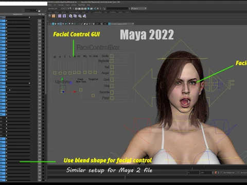
Task: Click the Shape Editor vertical scrollbar
Action: (x=46, y=55)
